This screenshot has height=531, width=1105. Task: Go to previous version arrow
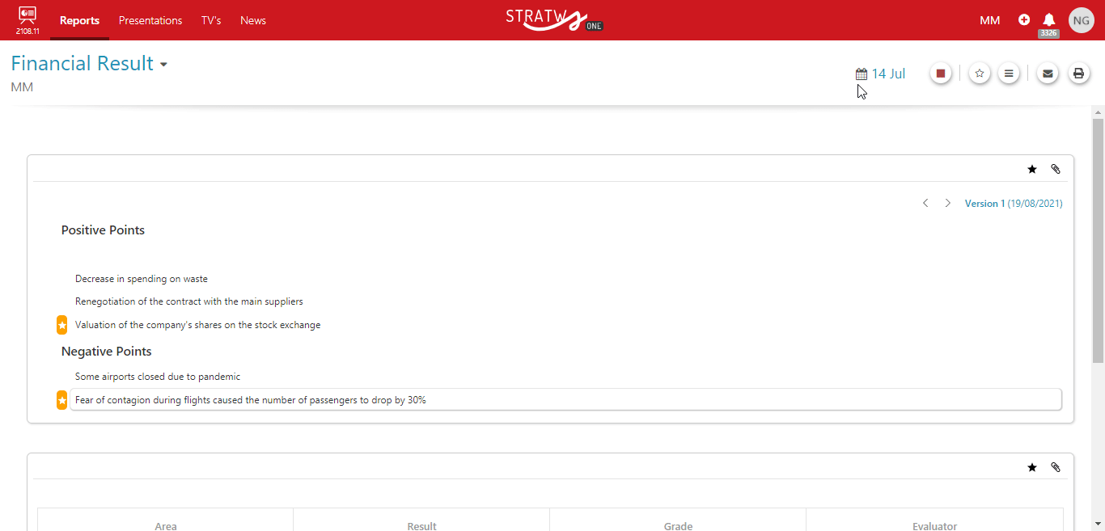925,203
